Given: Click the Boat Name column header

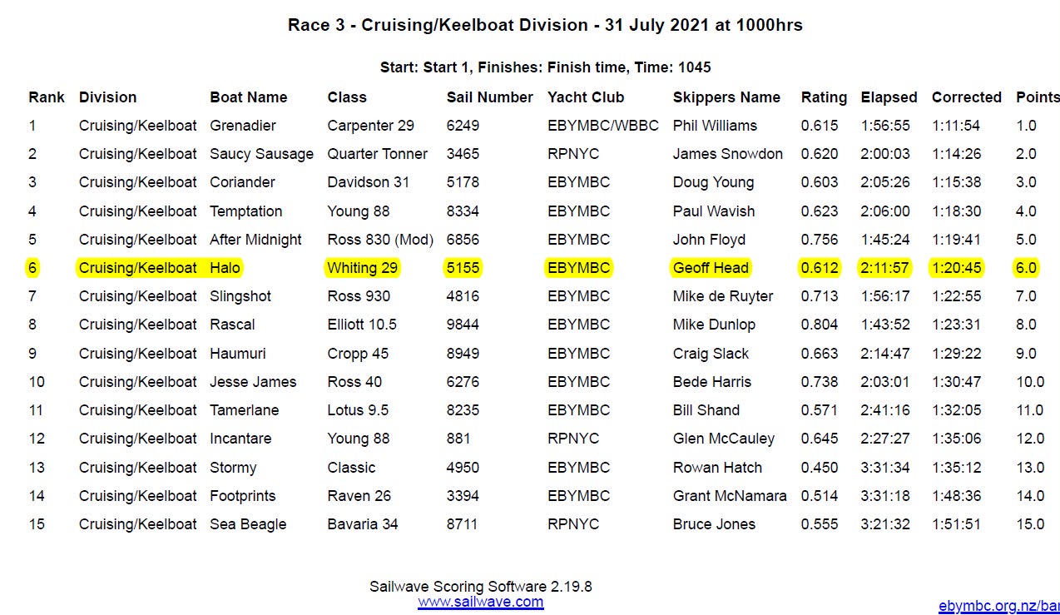Looking at the screenshot, I should [248, 97].
